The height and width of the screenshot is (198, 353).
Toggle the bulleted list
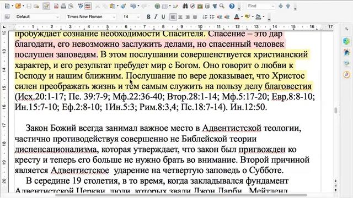212,16
